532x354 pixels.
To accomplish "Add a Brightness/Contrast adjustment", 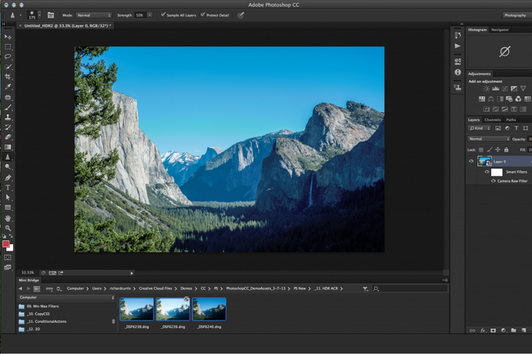I will click(486, 89).
